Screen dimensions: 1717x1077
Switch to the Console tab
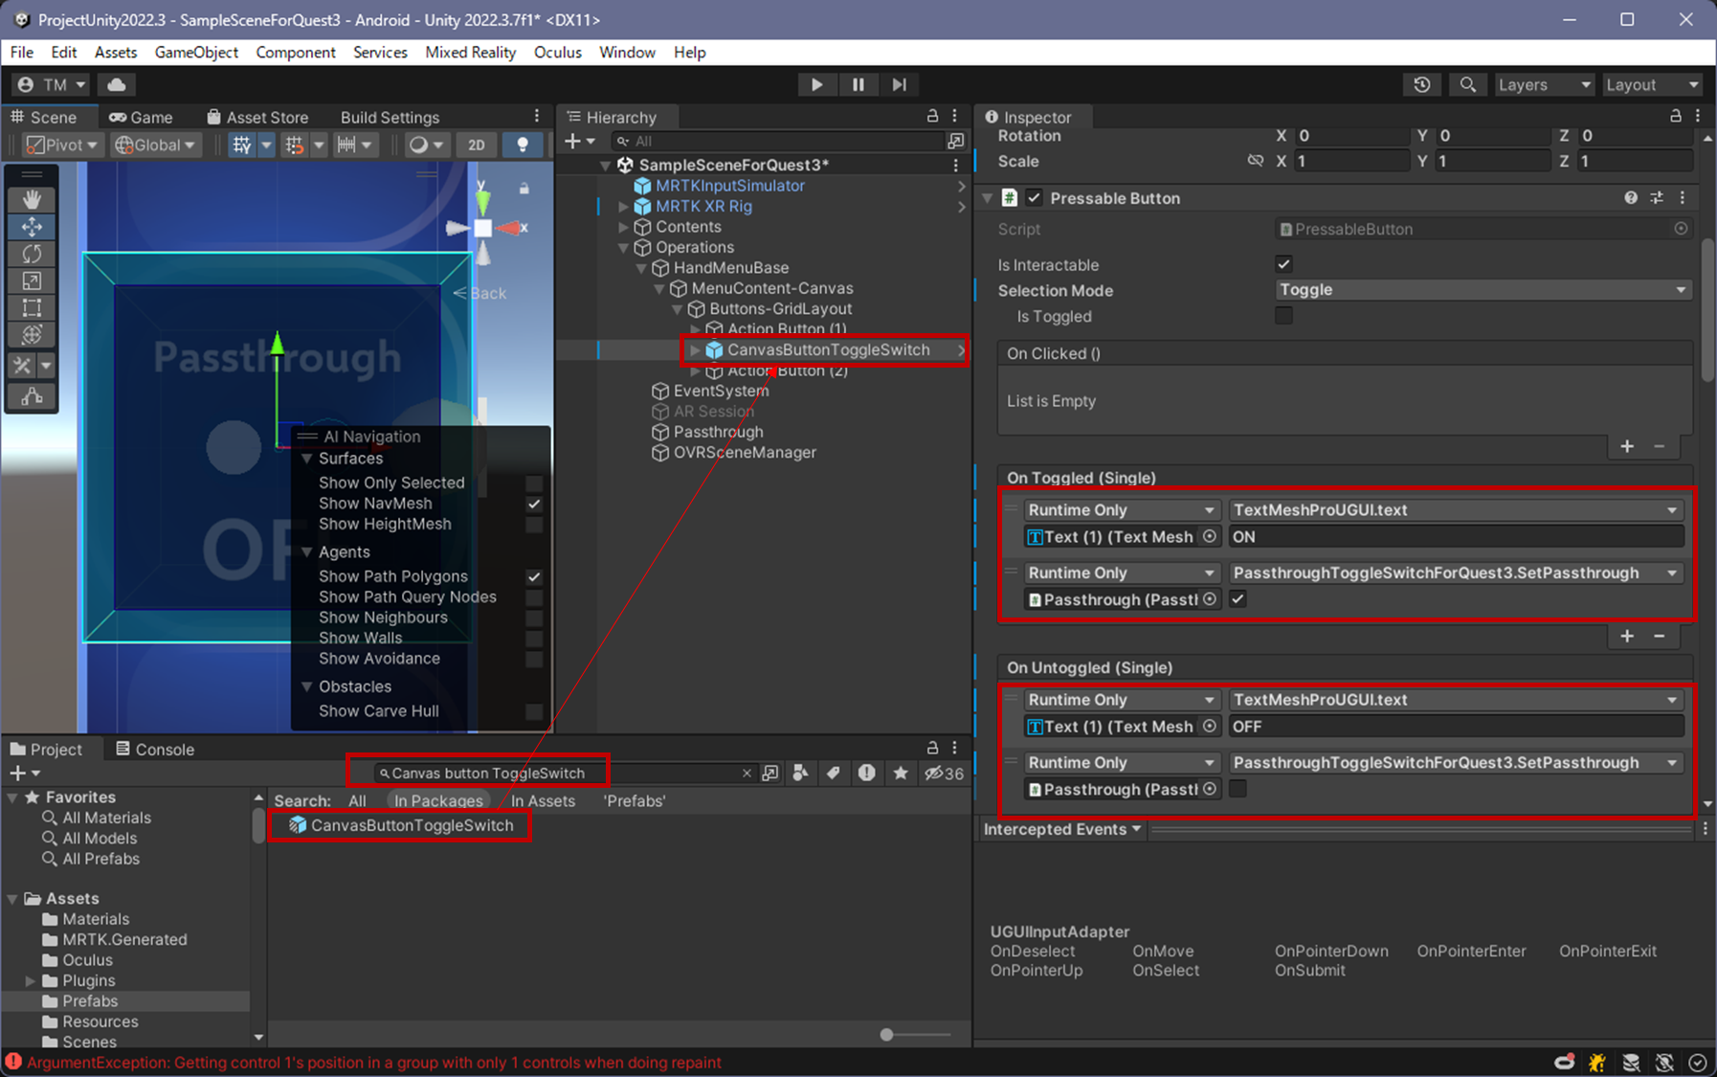(x=154, y=749)
